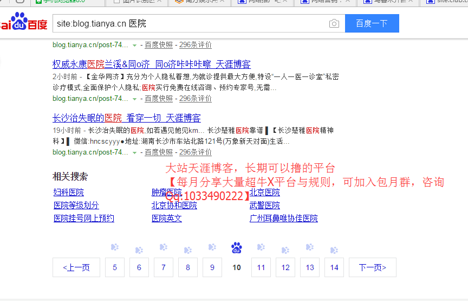Image resolution: width=468 pixels, height=301 pixels.
Task: Open image search via the camera icon
Action: [x=334, y=23]
